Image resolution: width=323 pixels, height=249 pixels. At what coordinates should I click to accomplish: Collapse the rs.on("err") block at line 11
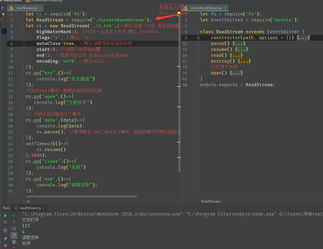pos(24,73)
